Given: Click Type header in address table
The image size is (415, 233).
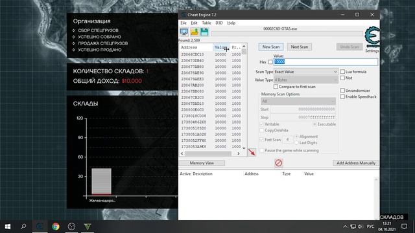Looking at the screenshot, I should pos(287,174).
